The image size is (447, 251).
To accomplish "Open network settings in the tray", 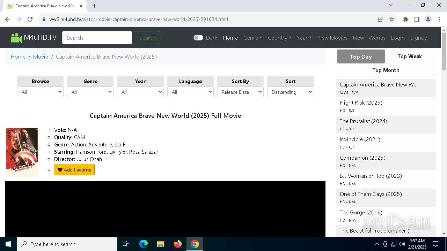I will pyautogui.click(x=394, y=244).
